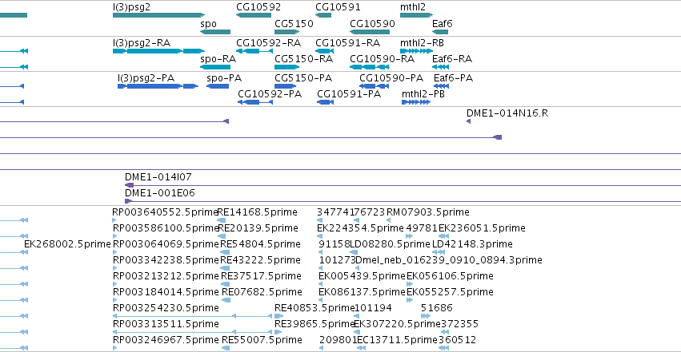Viewport: 681px width, 352px height.
Task: Click the RP003246967.5prime EST label
Action: pyautogui.click(x=166, y=340)
